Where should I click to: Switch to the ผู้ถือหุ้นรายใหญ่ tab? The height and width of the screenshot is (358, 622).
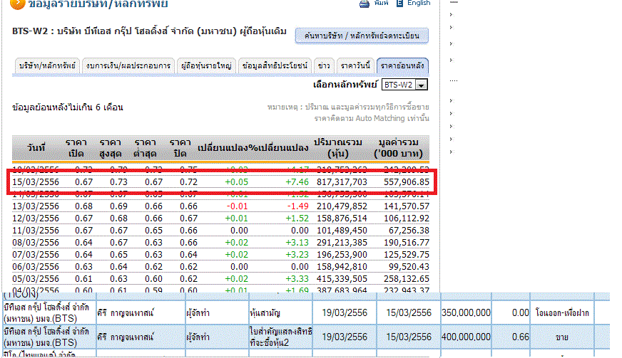(x=206, y=65)
